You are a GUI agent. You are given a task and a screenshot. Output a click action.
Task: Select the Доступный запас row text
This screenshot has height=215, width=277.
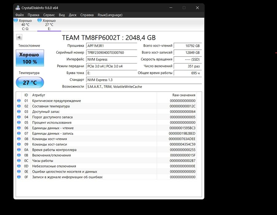46,112
